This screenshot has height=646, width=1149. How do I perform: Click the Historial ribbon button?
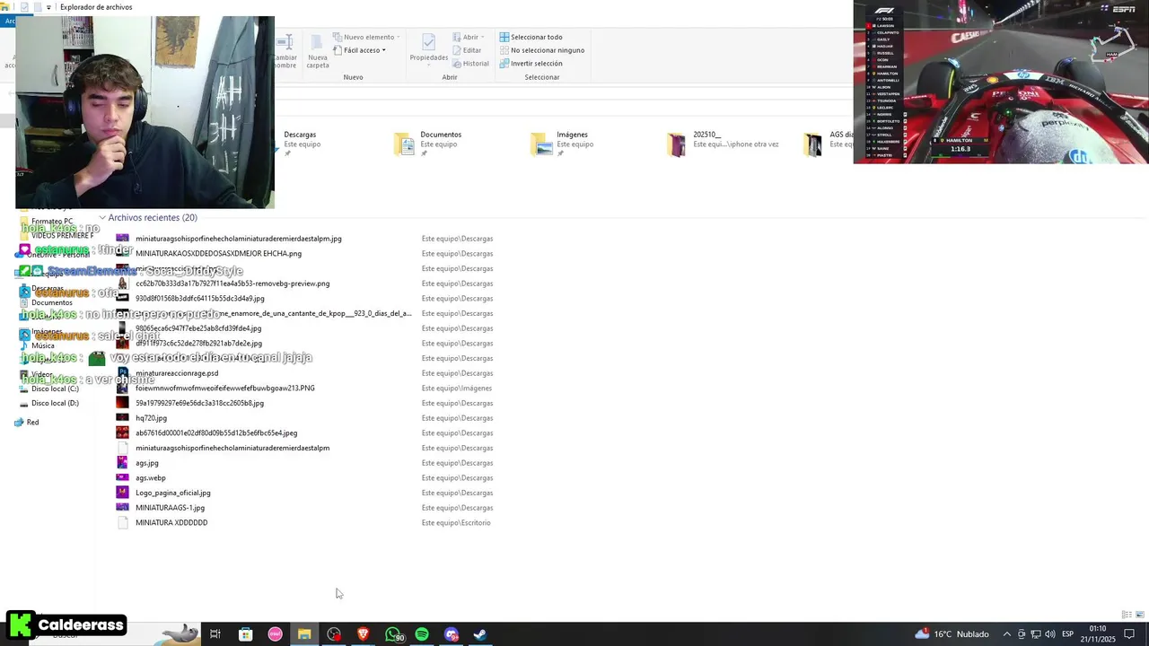tap(470, 64)
